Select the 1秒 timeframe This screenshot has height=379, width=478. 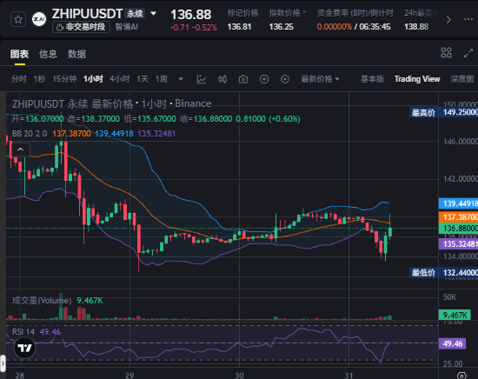pyautogui.click(x=40, y=79)
